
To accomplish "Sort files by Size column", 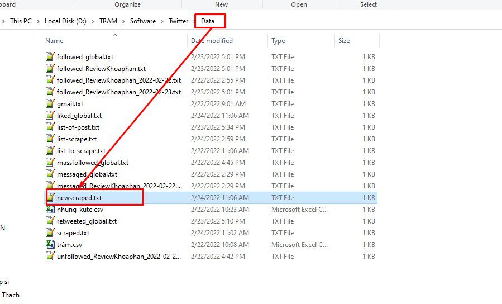I will coord(344,41).
